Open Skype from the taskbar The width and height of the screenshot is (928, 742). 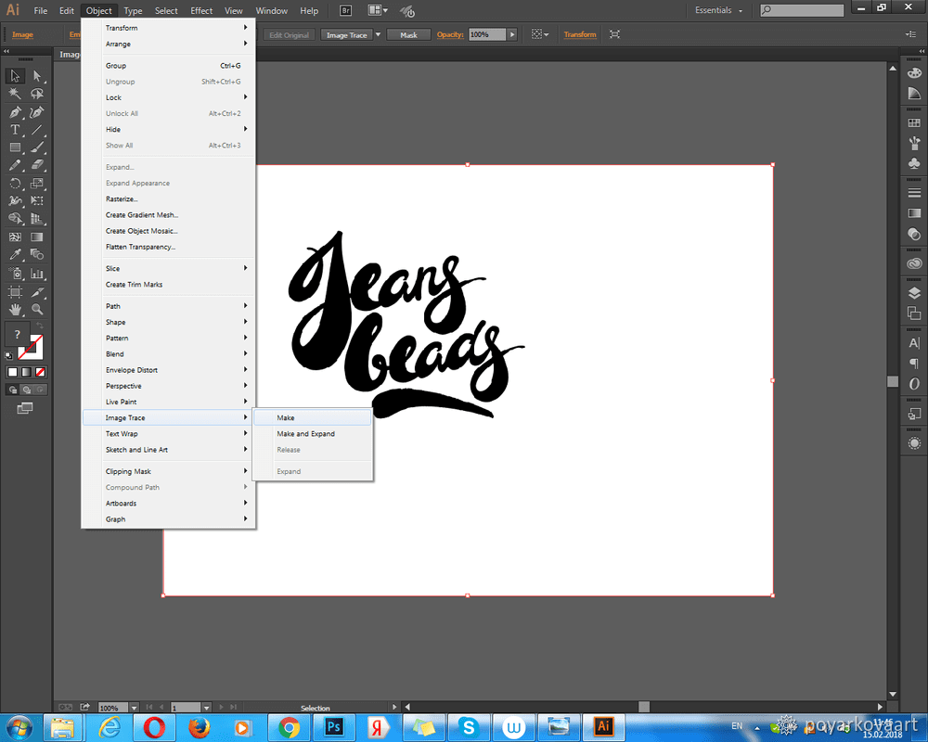469,727
